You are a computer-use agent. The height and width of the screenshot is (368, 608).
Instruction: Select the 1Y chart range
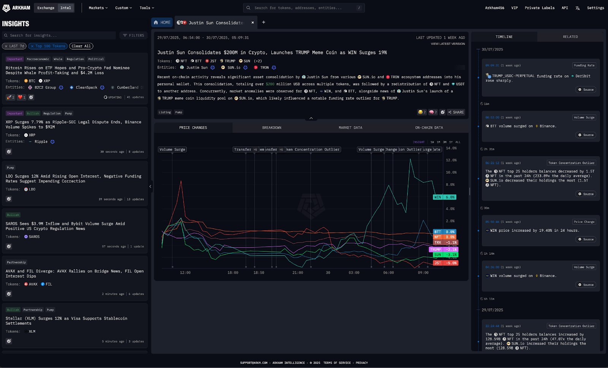451,142
